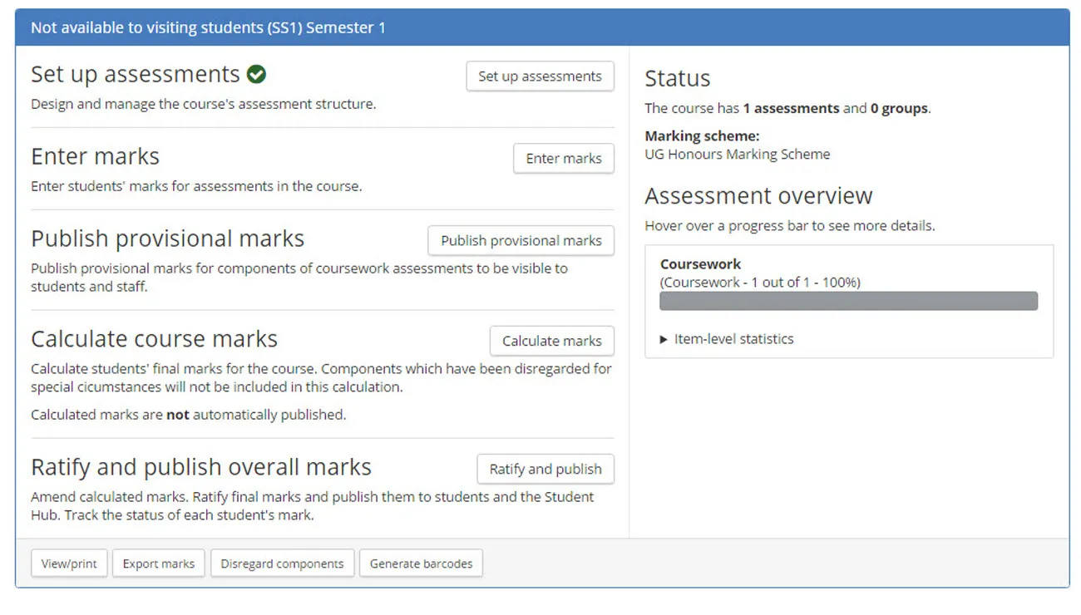Select Export marks at the bottom
The image size is (1081, 615).
pos(158,563)
